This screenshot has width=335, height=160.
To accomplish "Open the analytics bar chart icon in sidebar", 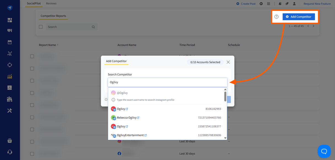I will tap(10, 77).
